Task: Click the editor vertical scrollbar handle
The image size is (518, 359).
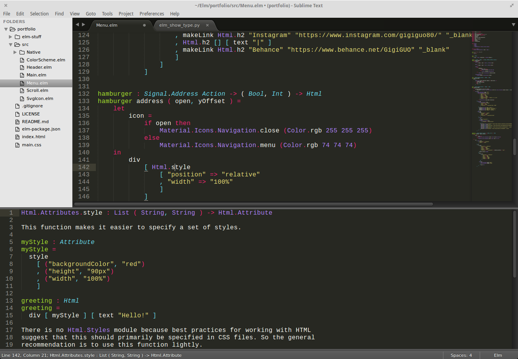Action: coord(515,147)
